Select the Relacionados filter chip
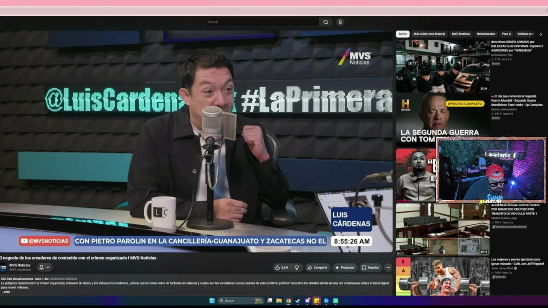The width and height of the screenshot is (548, 308). coord(486,34)
